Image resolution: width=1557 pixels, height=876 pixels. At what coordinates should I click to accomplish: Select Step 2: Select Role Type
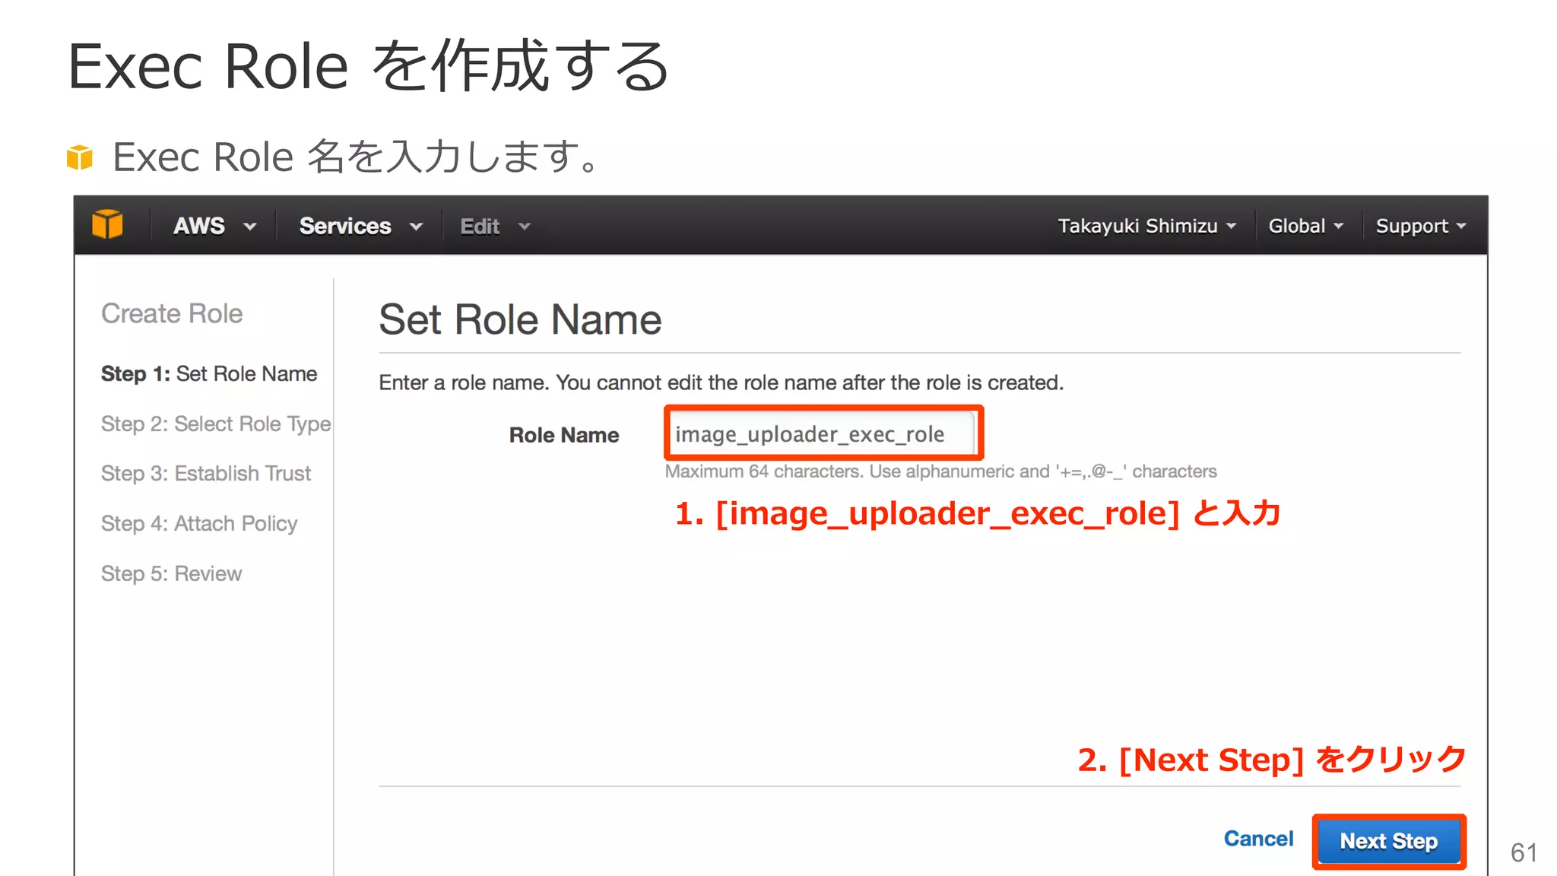[x=216, y=424]
